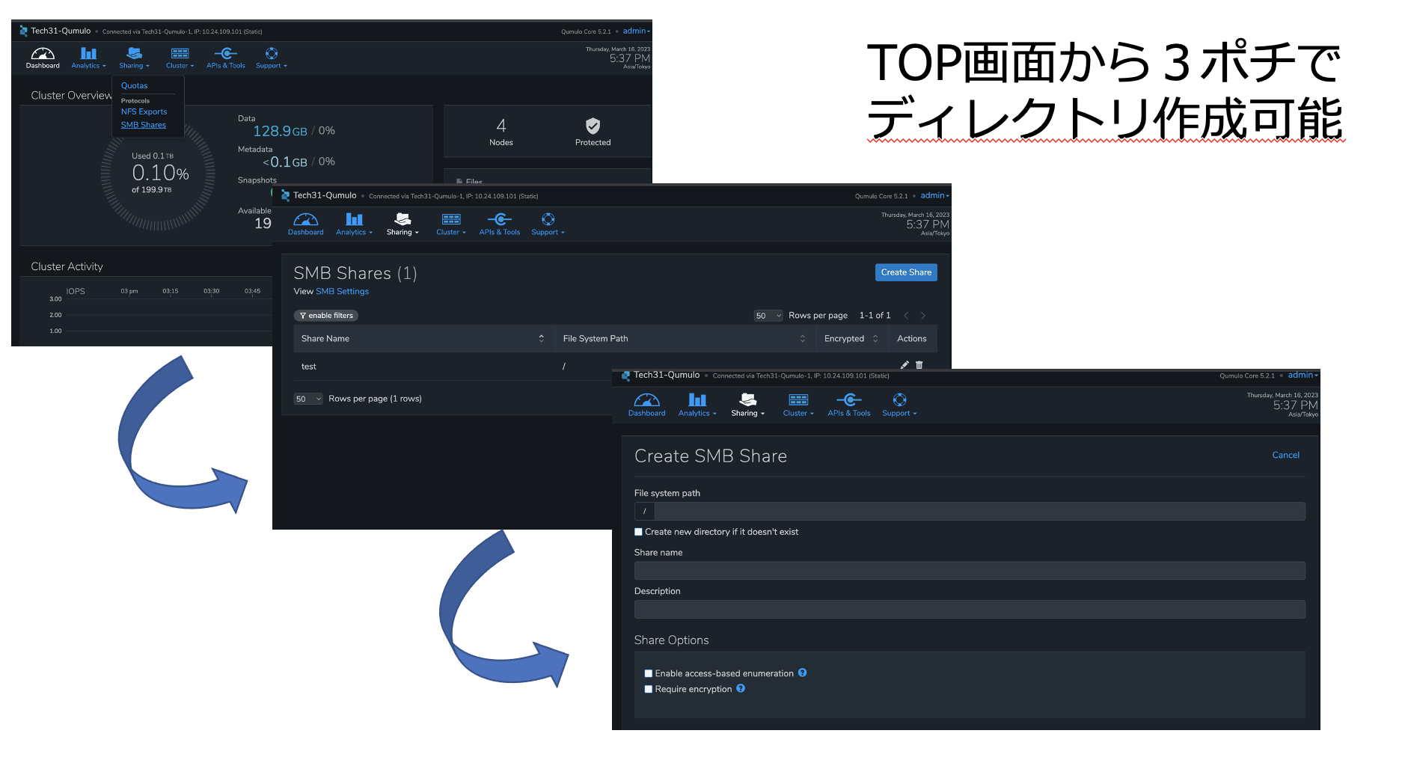The image size is (1408, 772).
Task: Click help icon beside Enable access-based enumeration
Action: pos(803,673)
